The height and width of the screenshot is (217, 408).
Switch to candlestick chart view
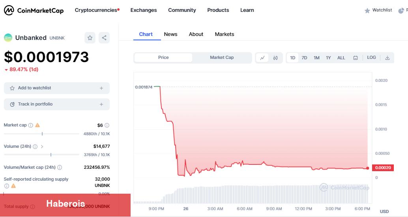(275, 58)
